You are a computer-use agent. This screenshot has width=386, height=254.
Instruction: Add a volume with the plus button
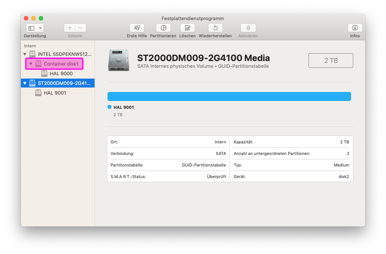(70, 28)
